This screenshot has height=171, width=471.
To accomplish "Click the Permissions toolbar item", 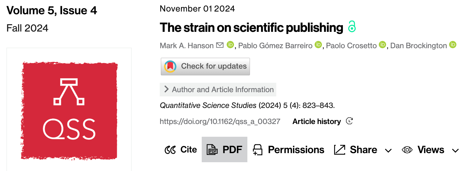I will click(x=288, y=150).
